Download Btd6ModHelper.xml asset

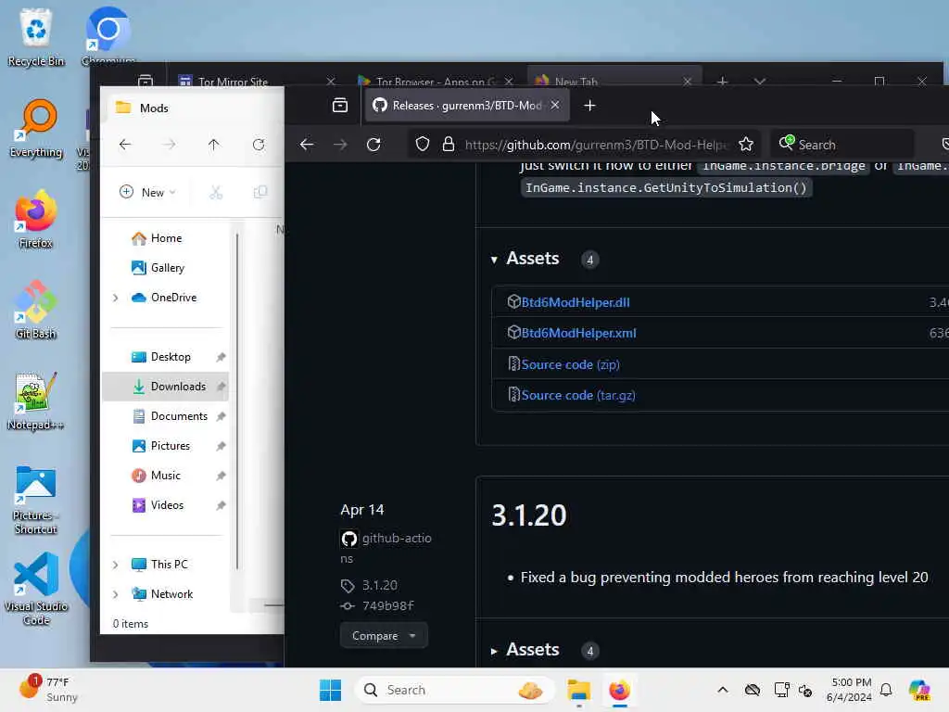tap(578, 333)
